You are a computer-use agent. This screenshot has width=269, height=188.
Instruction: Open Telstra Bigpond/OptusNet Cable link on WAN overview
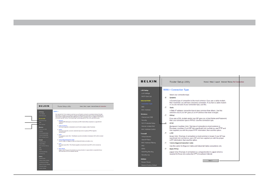click(67, 140)
